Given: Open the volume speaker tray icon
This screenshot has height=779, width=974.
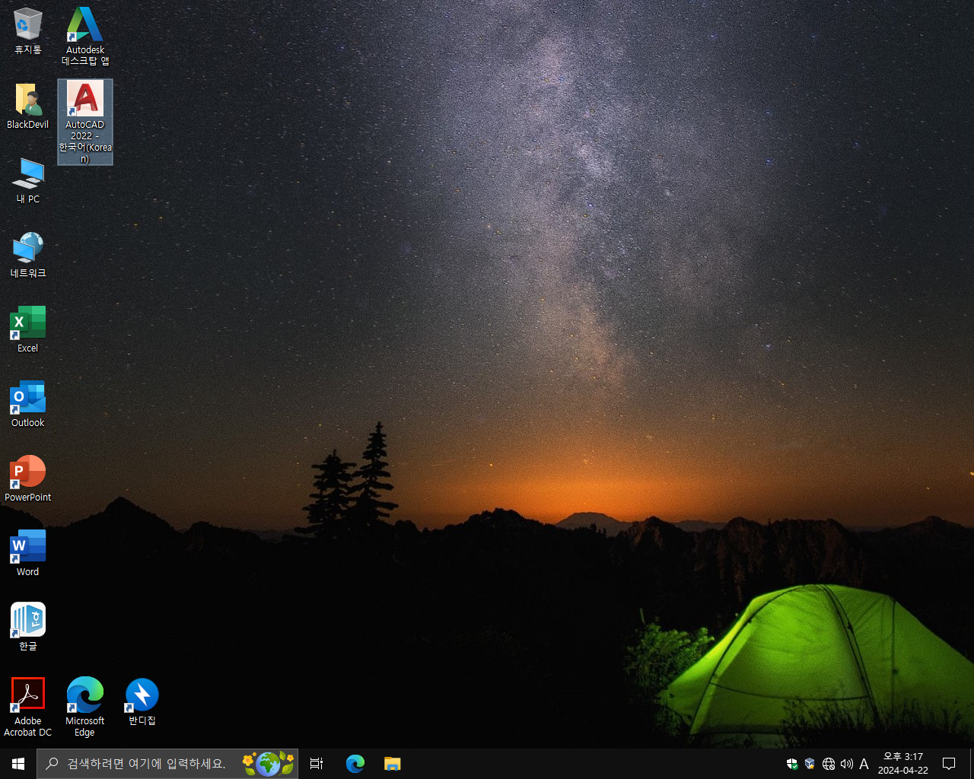Looking at the screenshot, I should click(x=847, y=764).
